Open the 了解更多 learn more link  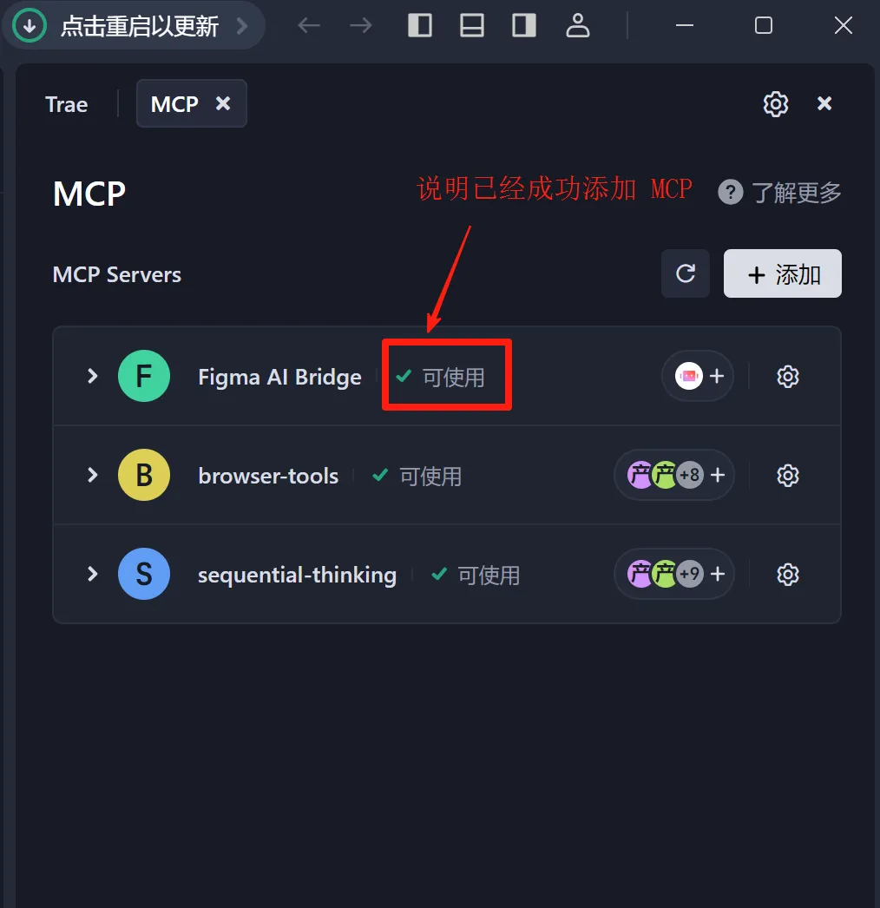[779, 192]
